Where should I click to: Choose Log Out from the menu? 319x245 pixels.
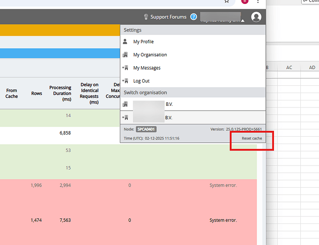click(x=141, y=81)
